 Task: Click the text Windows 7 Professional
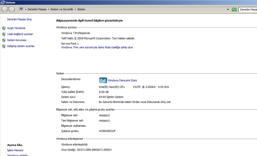75,33
